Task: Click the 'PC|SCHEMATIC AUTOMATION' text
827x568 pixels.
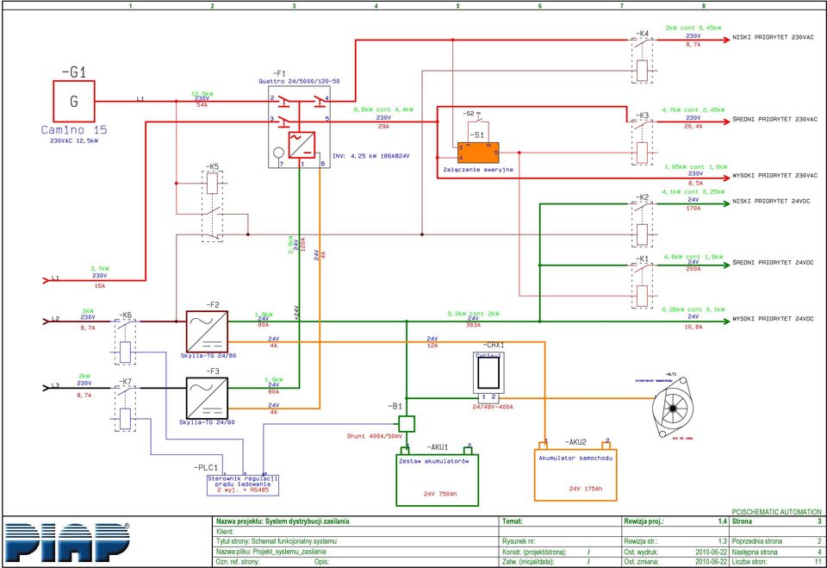Action: (x=777, y=512)
